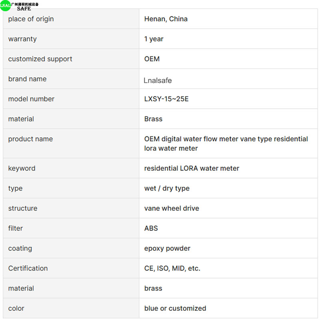Click the 'place of origin' label
This screenshot has width=320, height=320.
[x=31, y=19]
